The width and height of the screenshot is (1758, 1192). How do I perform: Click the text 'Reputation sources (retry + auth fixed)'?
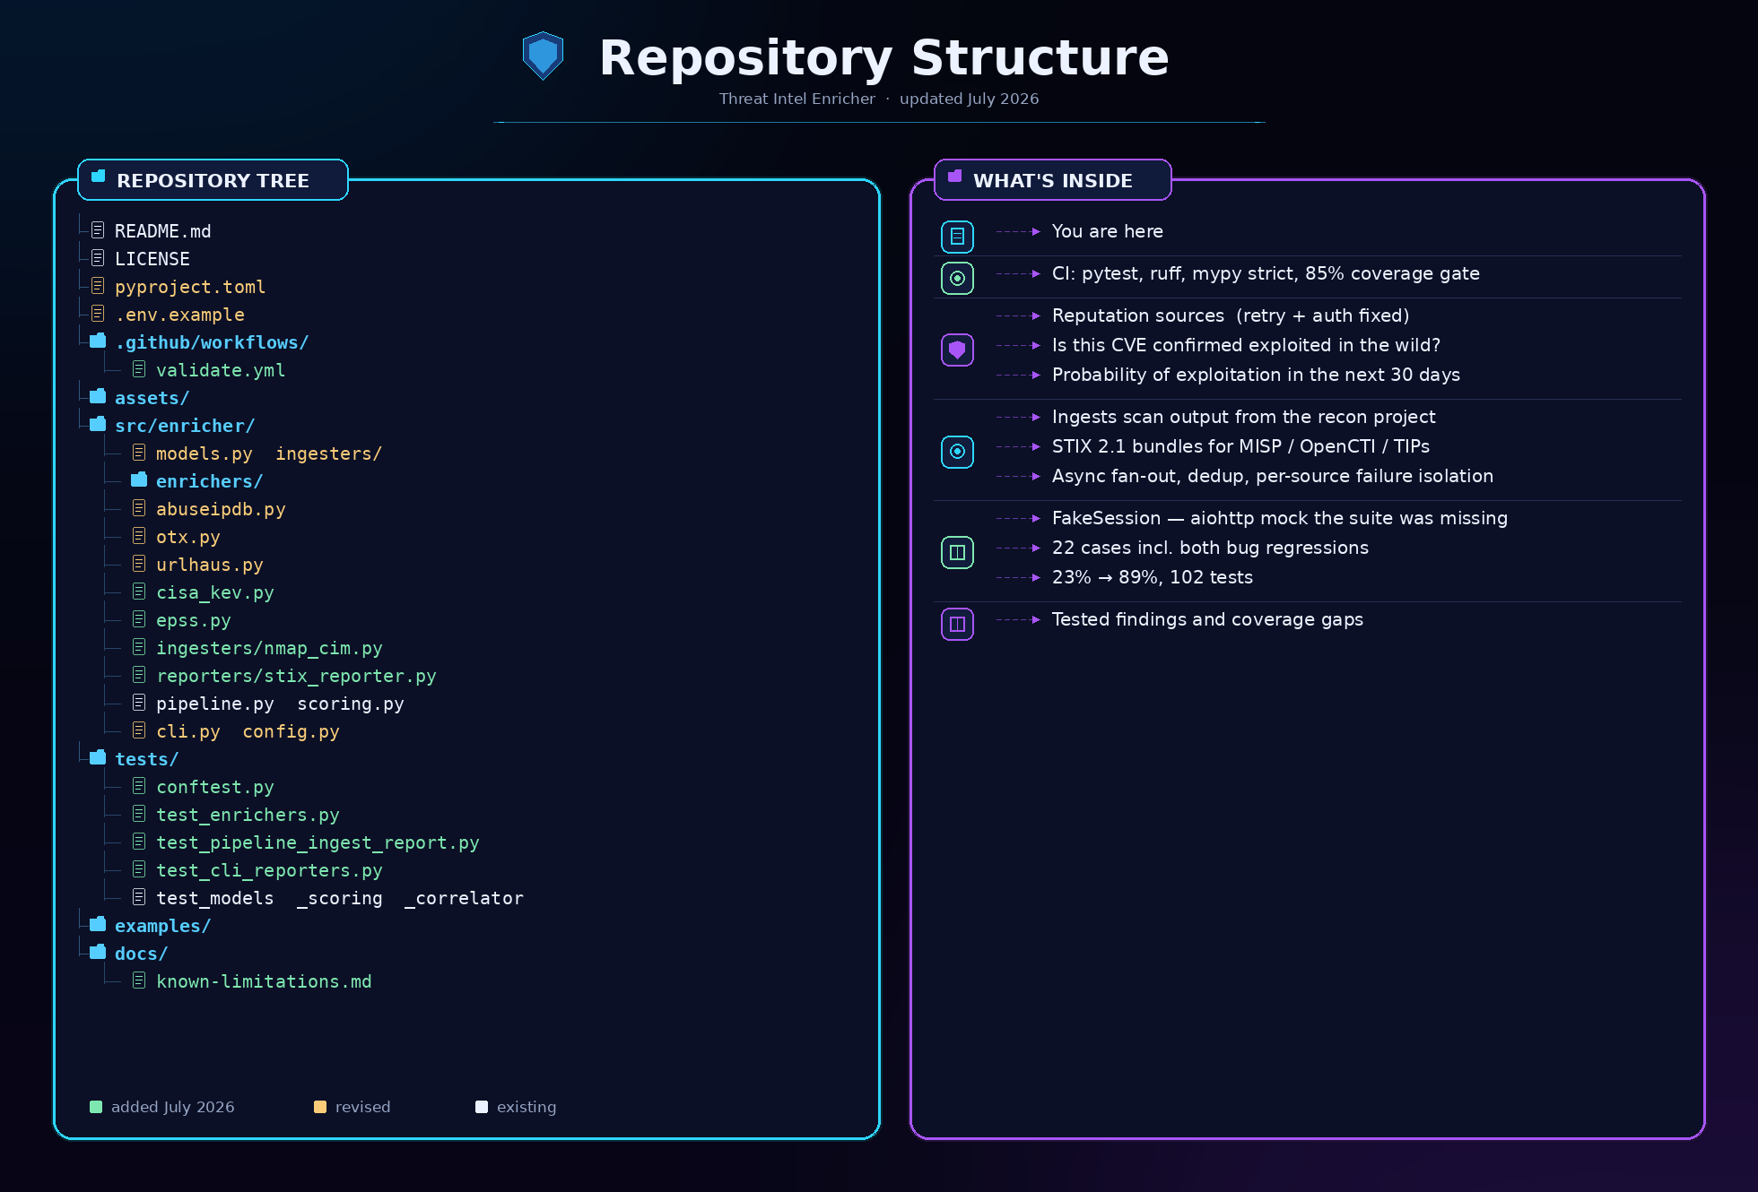coord(1231,315)
